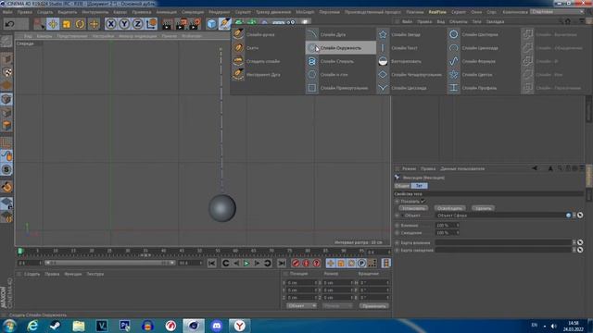Image resolution: width=593 pixels, height=333 pixels.
Task: Choose Сплайн Дуга from spline menu
Action: point(341,34)
